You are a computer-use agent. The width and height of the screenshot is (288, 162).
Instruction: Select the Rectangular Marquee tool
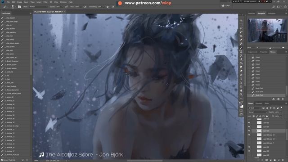point(241,24)
